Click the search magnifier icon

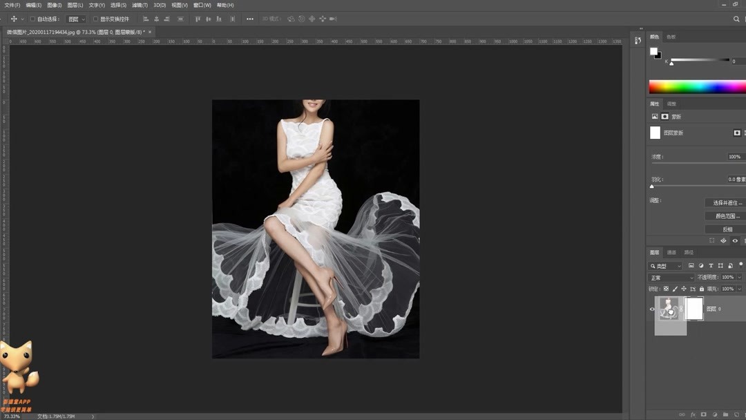[736, 19]
